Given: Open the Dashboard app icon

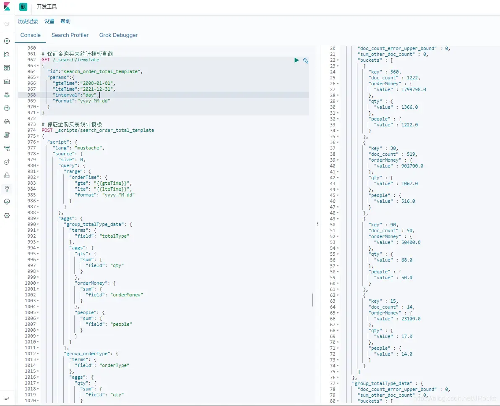Looking at the screenshot, I should coord(7,68).
